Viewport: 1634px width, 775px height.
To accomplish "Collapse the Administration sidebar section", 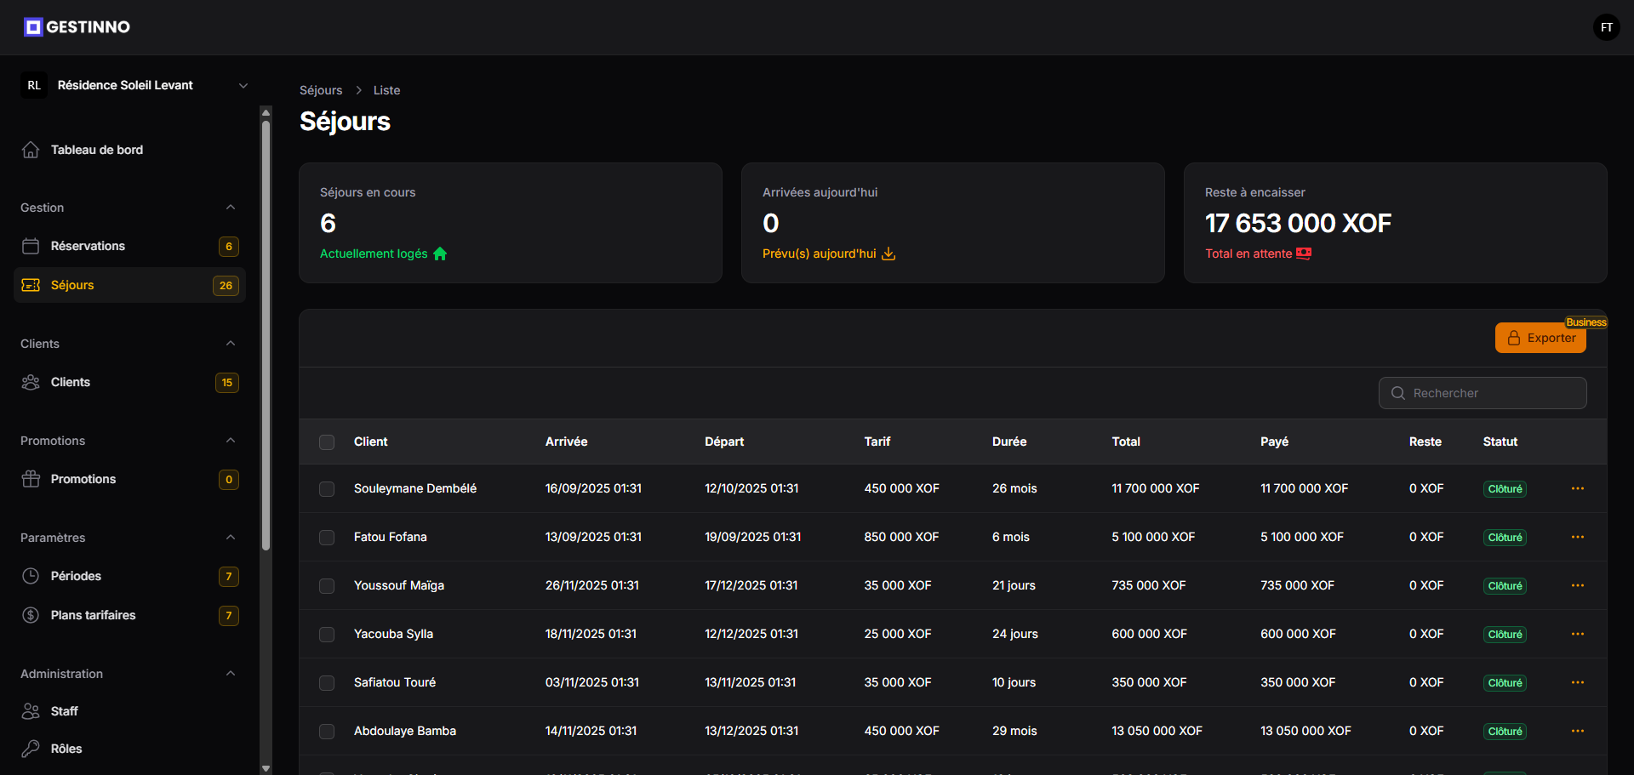I will tap(231, 674).
